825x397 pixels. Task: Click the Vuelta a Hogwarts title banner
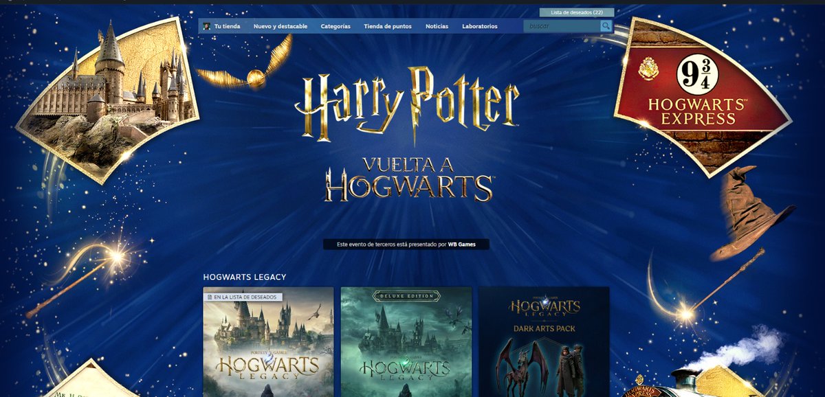click(x=408, y=179)
